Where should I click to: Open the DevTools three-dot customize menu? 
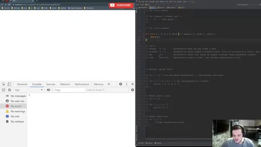(x=127, y=84)
